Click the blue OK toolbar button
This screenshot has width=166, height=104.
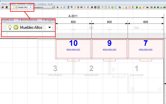click(81, 7)
